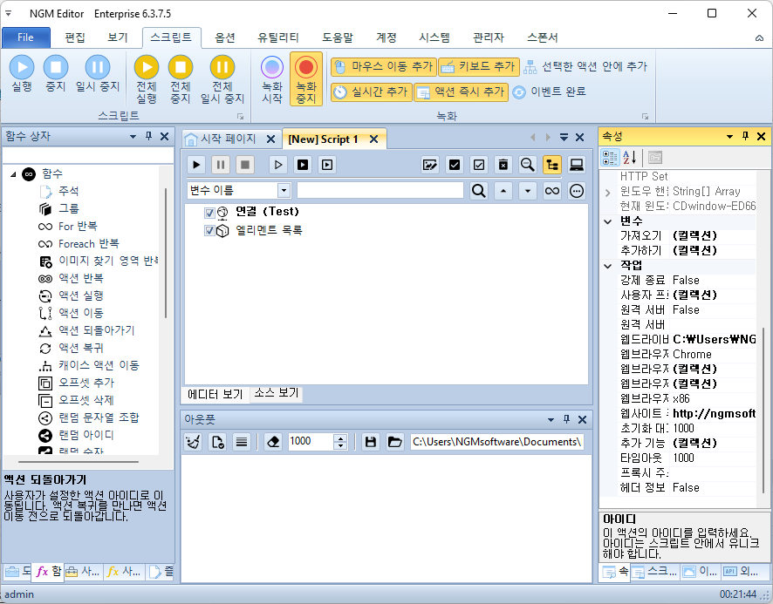Uncheck the 엘리멘트 목록 action checkbox
This screenshot has height=604, width=773.
click(x=209, y=230)
